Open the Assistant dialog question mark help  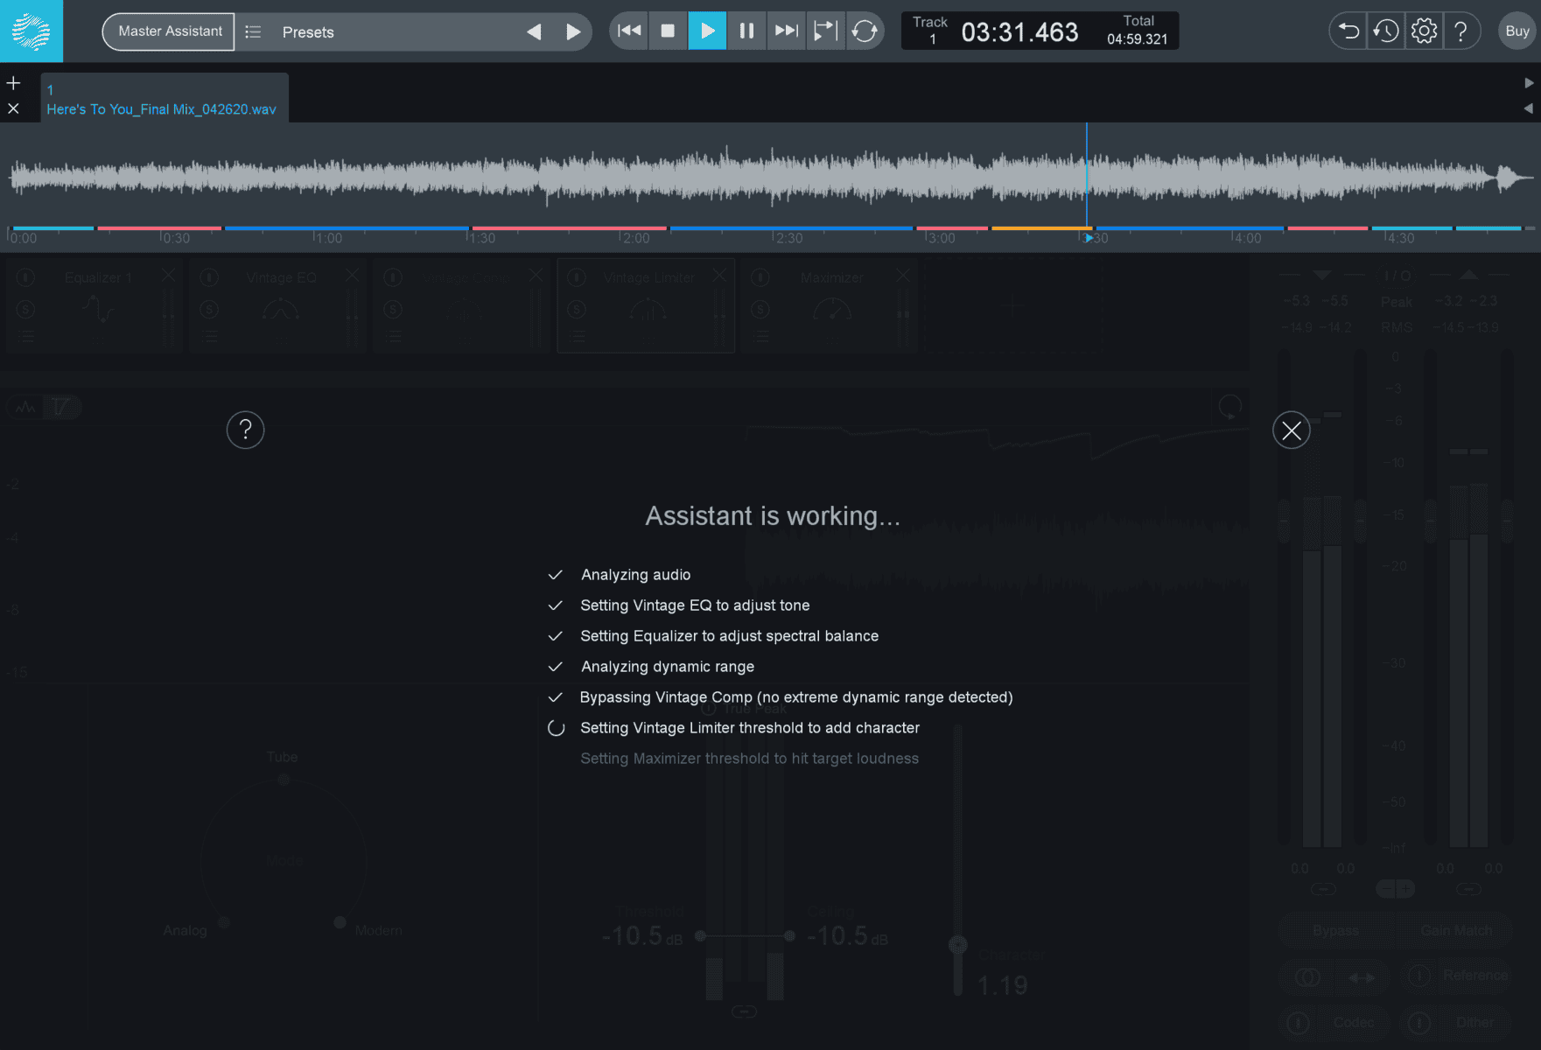coord(246,430)
